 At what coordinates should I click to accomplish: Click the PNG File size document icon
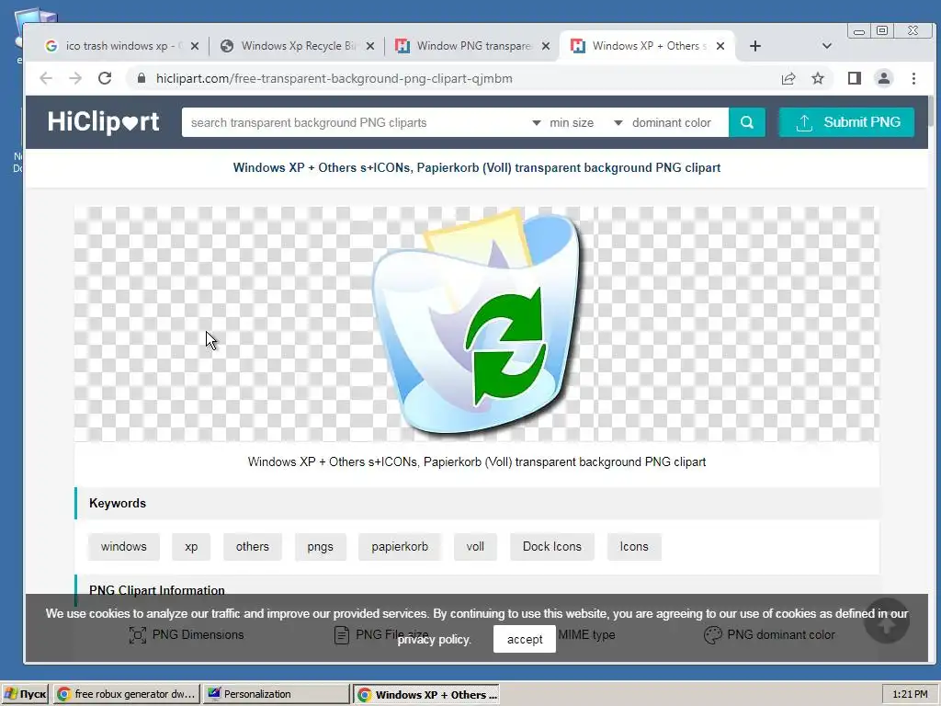[x=342, y=635]
